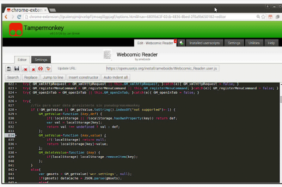Close the chrome-exten browser tab

click(45, 10)
